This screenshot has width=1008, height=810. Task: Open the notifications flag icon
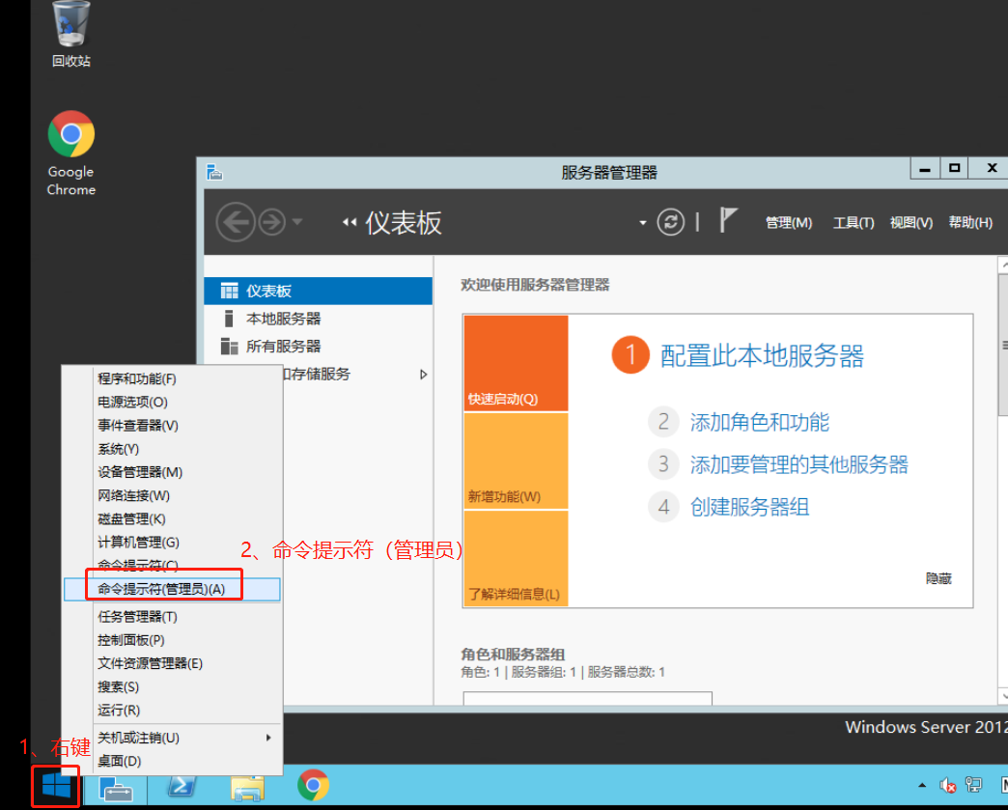point(729,221)
